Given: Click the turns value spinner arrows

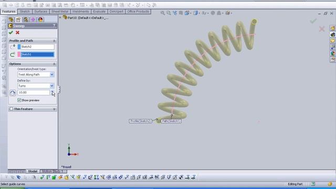Looking at the screenshot, I should (x=52, y=92).
